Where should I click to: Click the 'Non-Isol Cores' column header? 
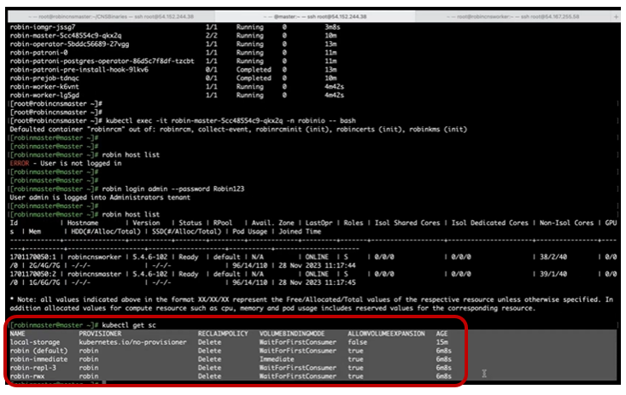pyautogui.click(x=566, y=223)
